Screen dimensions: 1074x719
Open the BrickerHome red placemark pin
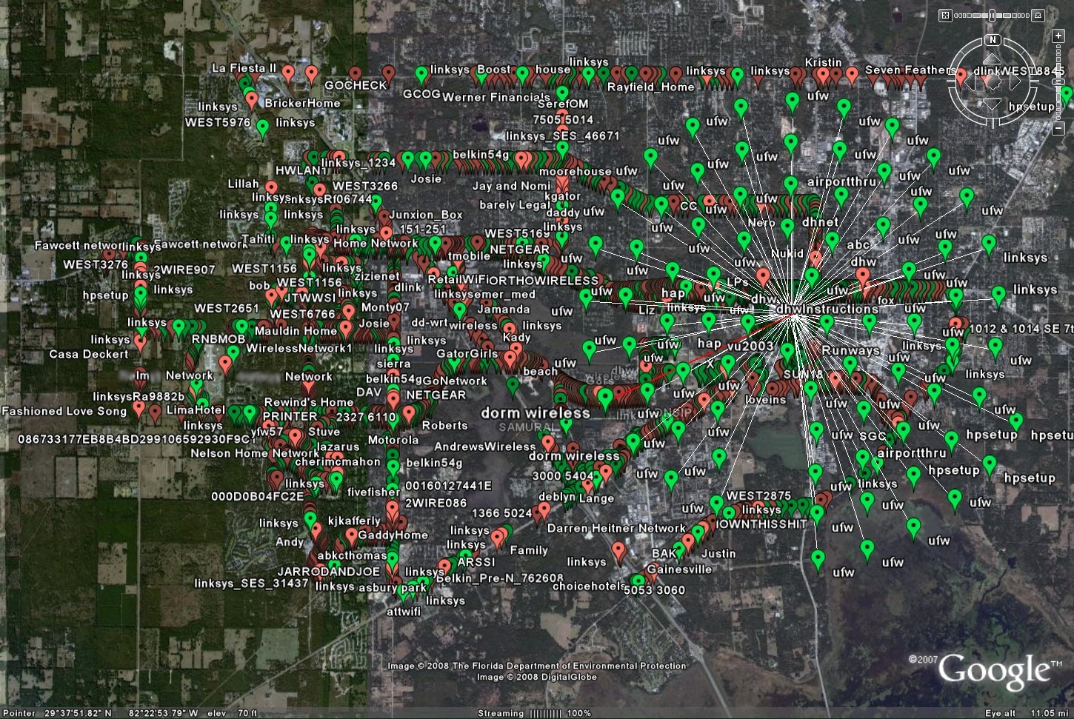coord(252,99)
